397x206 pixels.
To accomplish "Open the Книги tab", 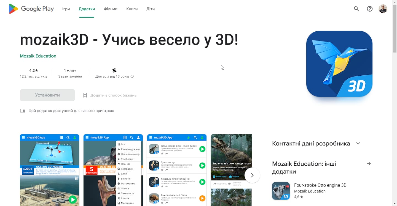I will [132, 9].
